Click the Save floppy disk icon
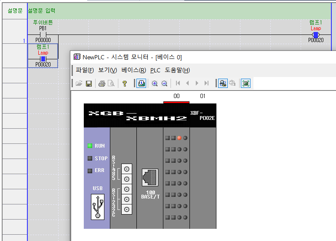The width and height of the screenshot is (336, 241). click(x=89, y=83)
